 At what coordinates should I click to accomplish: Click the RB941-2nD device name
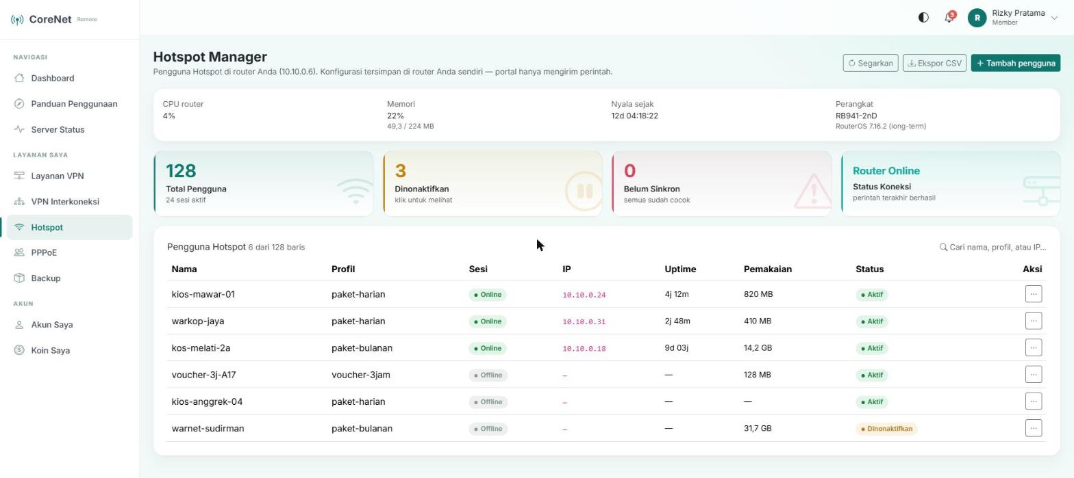856,116
